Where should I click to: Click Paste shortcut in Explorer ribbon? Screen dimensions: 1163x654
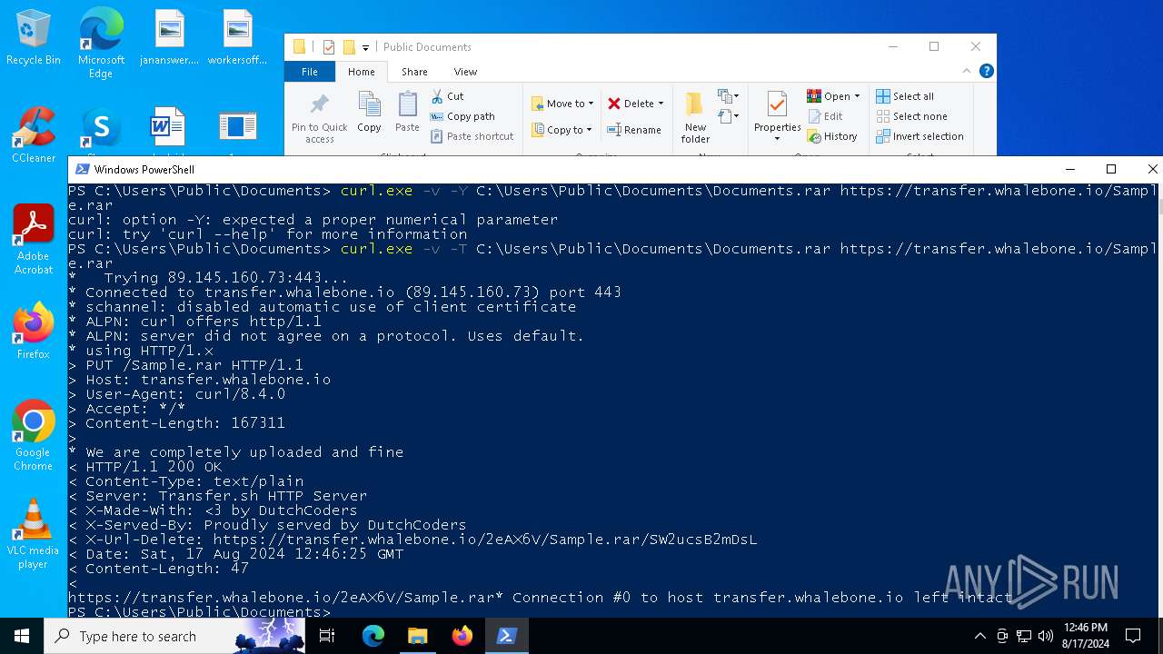pyautogui.click(x=472, y=136)
